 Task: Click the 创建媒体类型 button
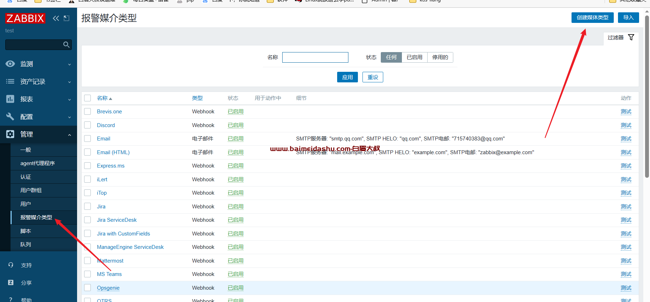pos(592,18)
